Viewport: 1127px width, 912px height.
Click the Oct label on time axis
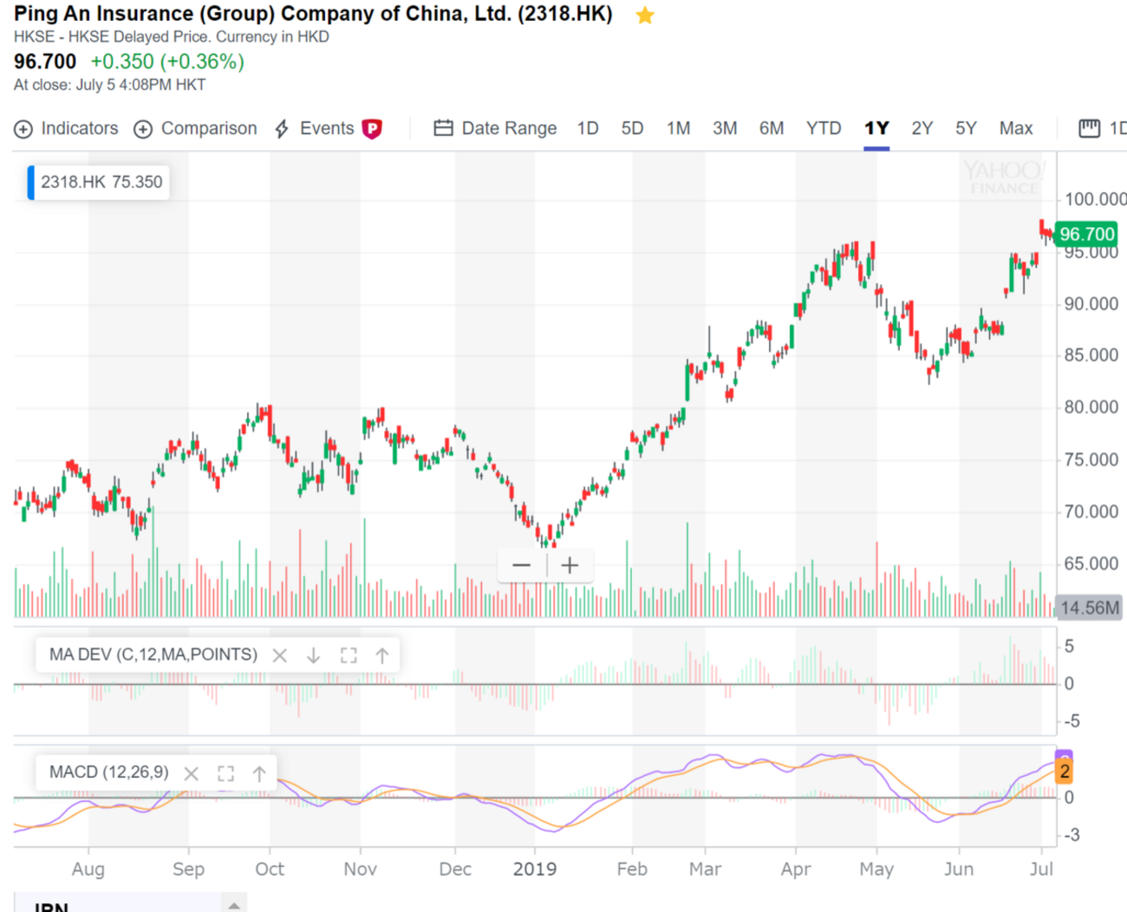[x=270, y=869]
